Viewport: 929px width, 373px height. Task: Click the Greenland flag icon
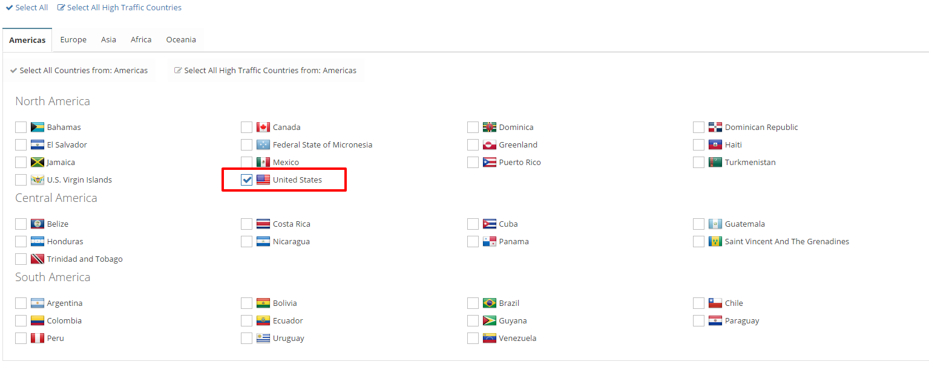(x=490, y=144)
